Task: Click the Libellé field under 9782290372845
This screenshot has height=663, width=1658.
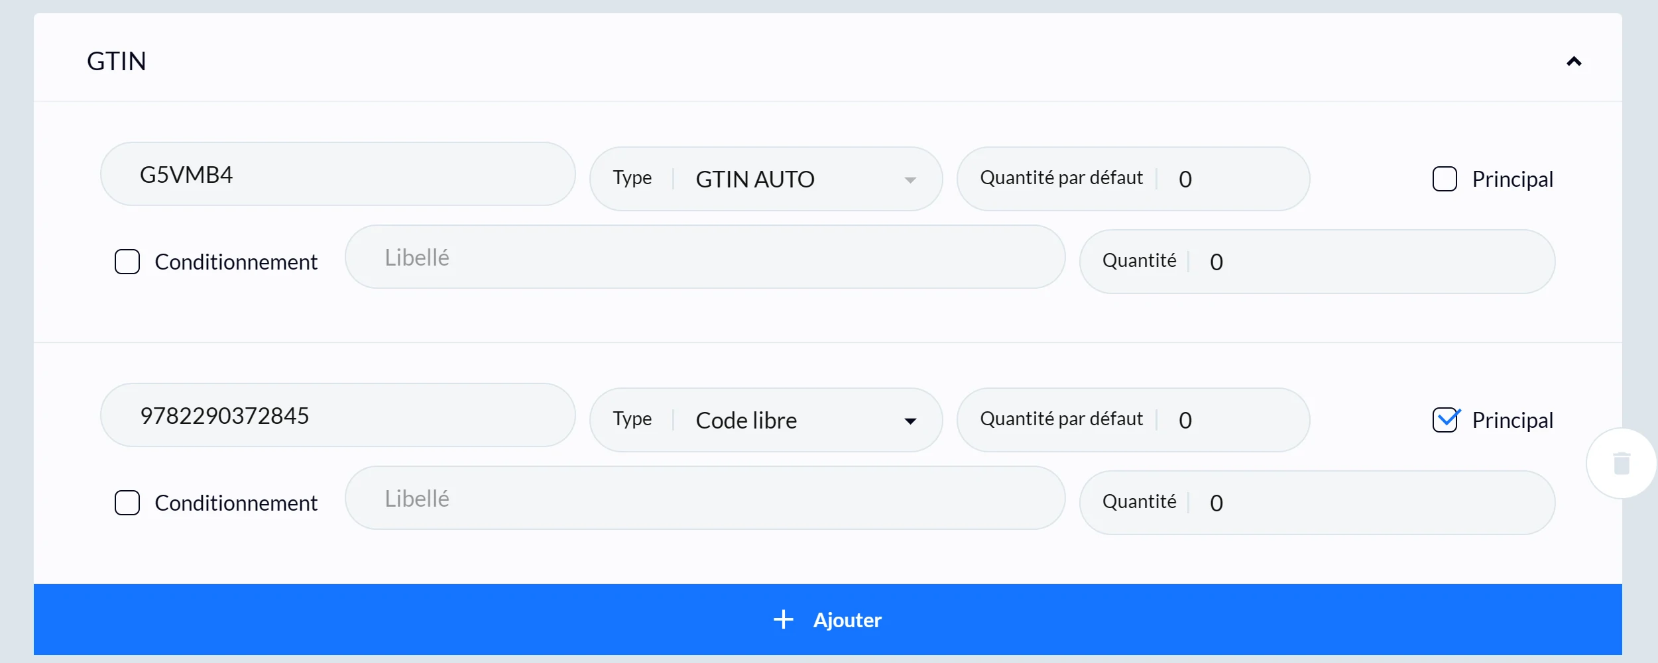Action: 705,498
